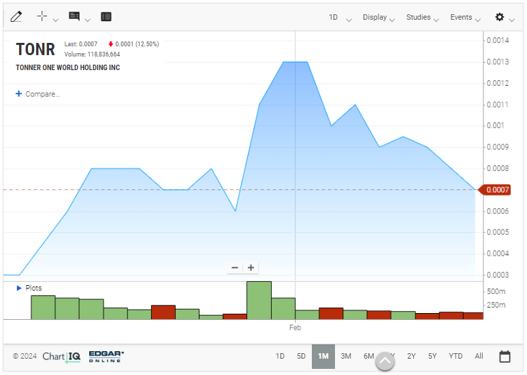Click the TONR ticker symbol

click(x=35, y=50)
